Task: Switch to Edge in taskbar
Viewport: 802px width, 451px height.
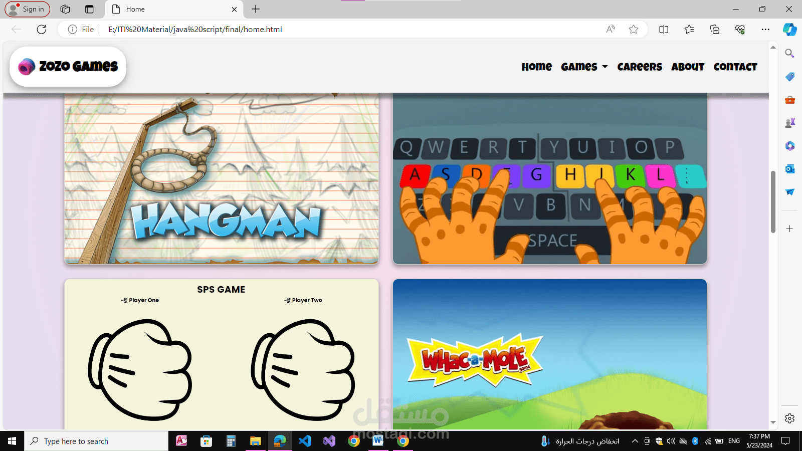Action: point(280,441)
